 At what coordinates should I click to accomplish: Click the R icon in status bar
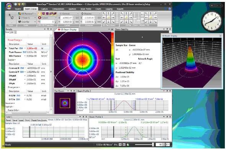tap(120, 144)
